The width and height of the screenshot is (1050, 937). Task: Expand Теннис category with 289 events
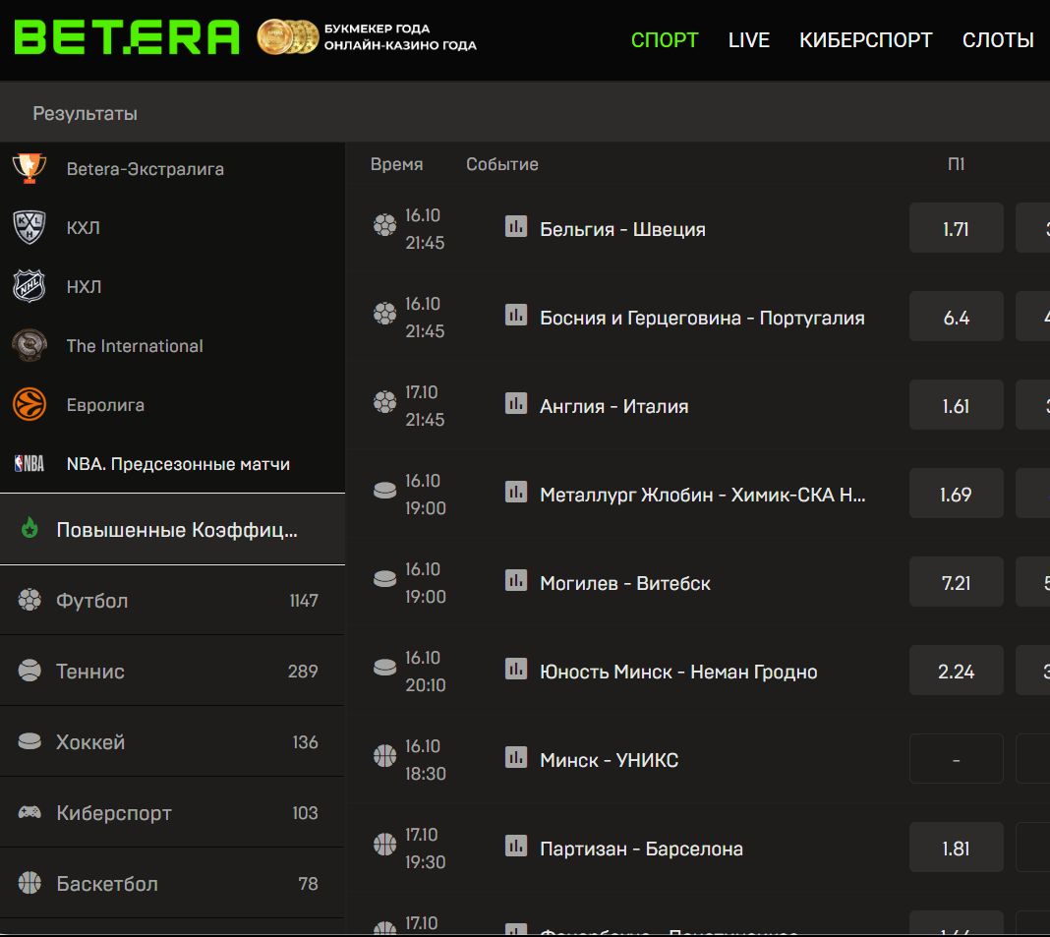tap(172, 672)
